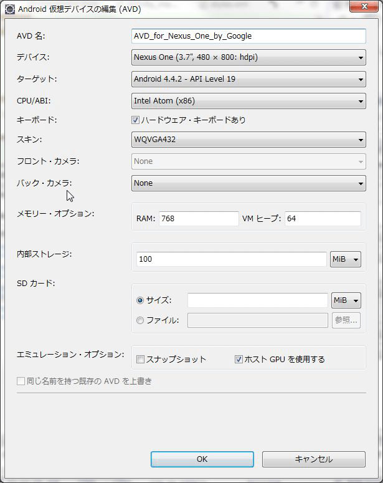Select the SD card サイズ radio button
Image resolution: width=383 pixels, height=483 pixels.
pos(140,300)
